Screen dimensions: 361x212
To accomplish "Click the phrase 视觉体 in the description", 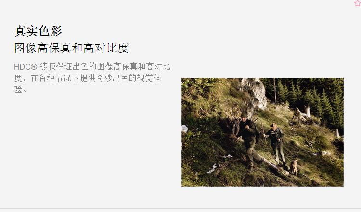I will (149, 78).
